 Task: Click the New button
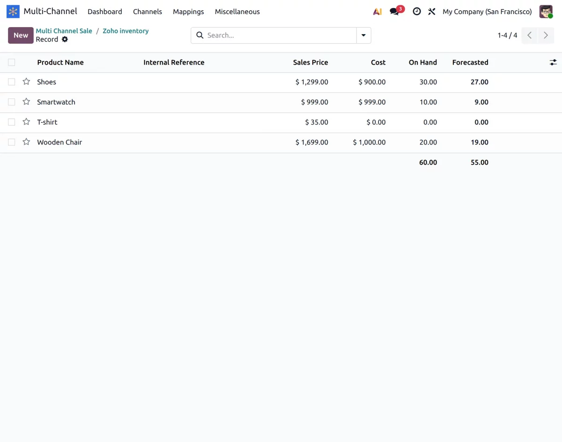(x=21, y=35)
